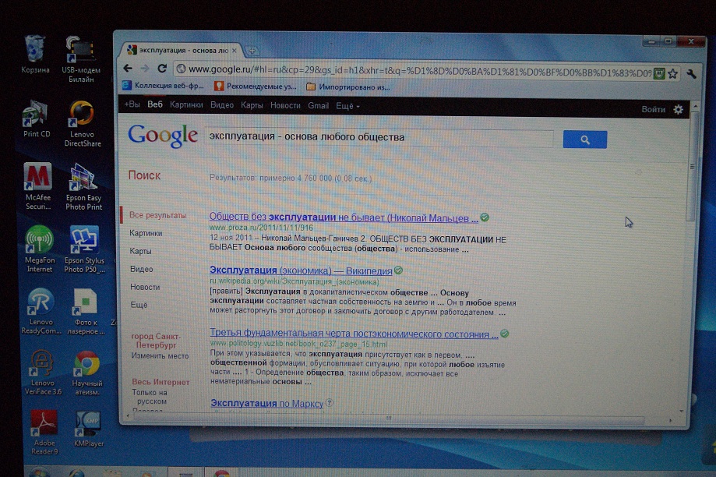Screen dimensions: 716x477
Task: Click +Вы in the Google bar
Action: point(132,104)
